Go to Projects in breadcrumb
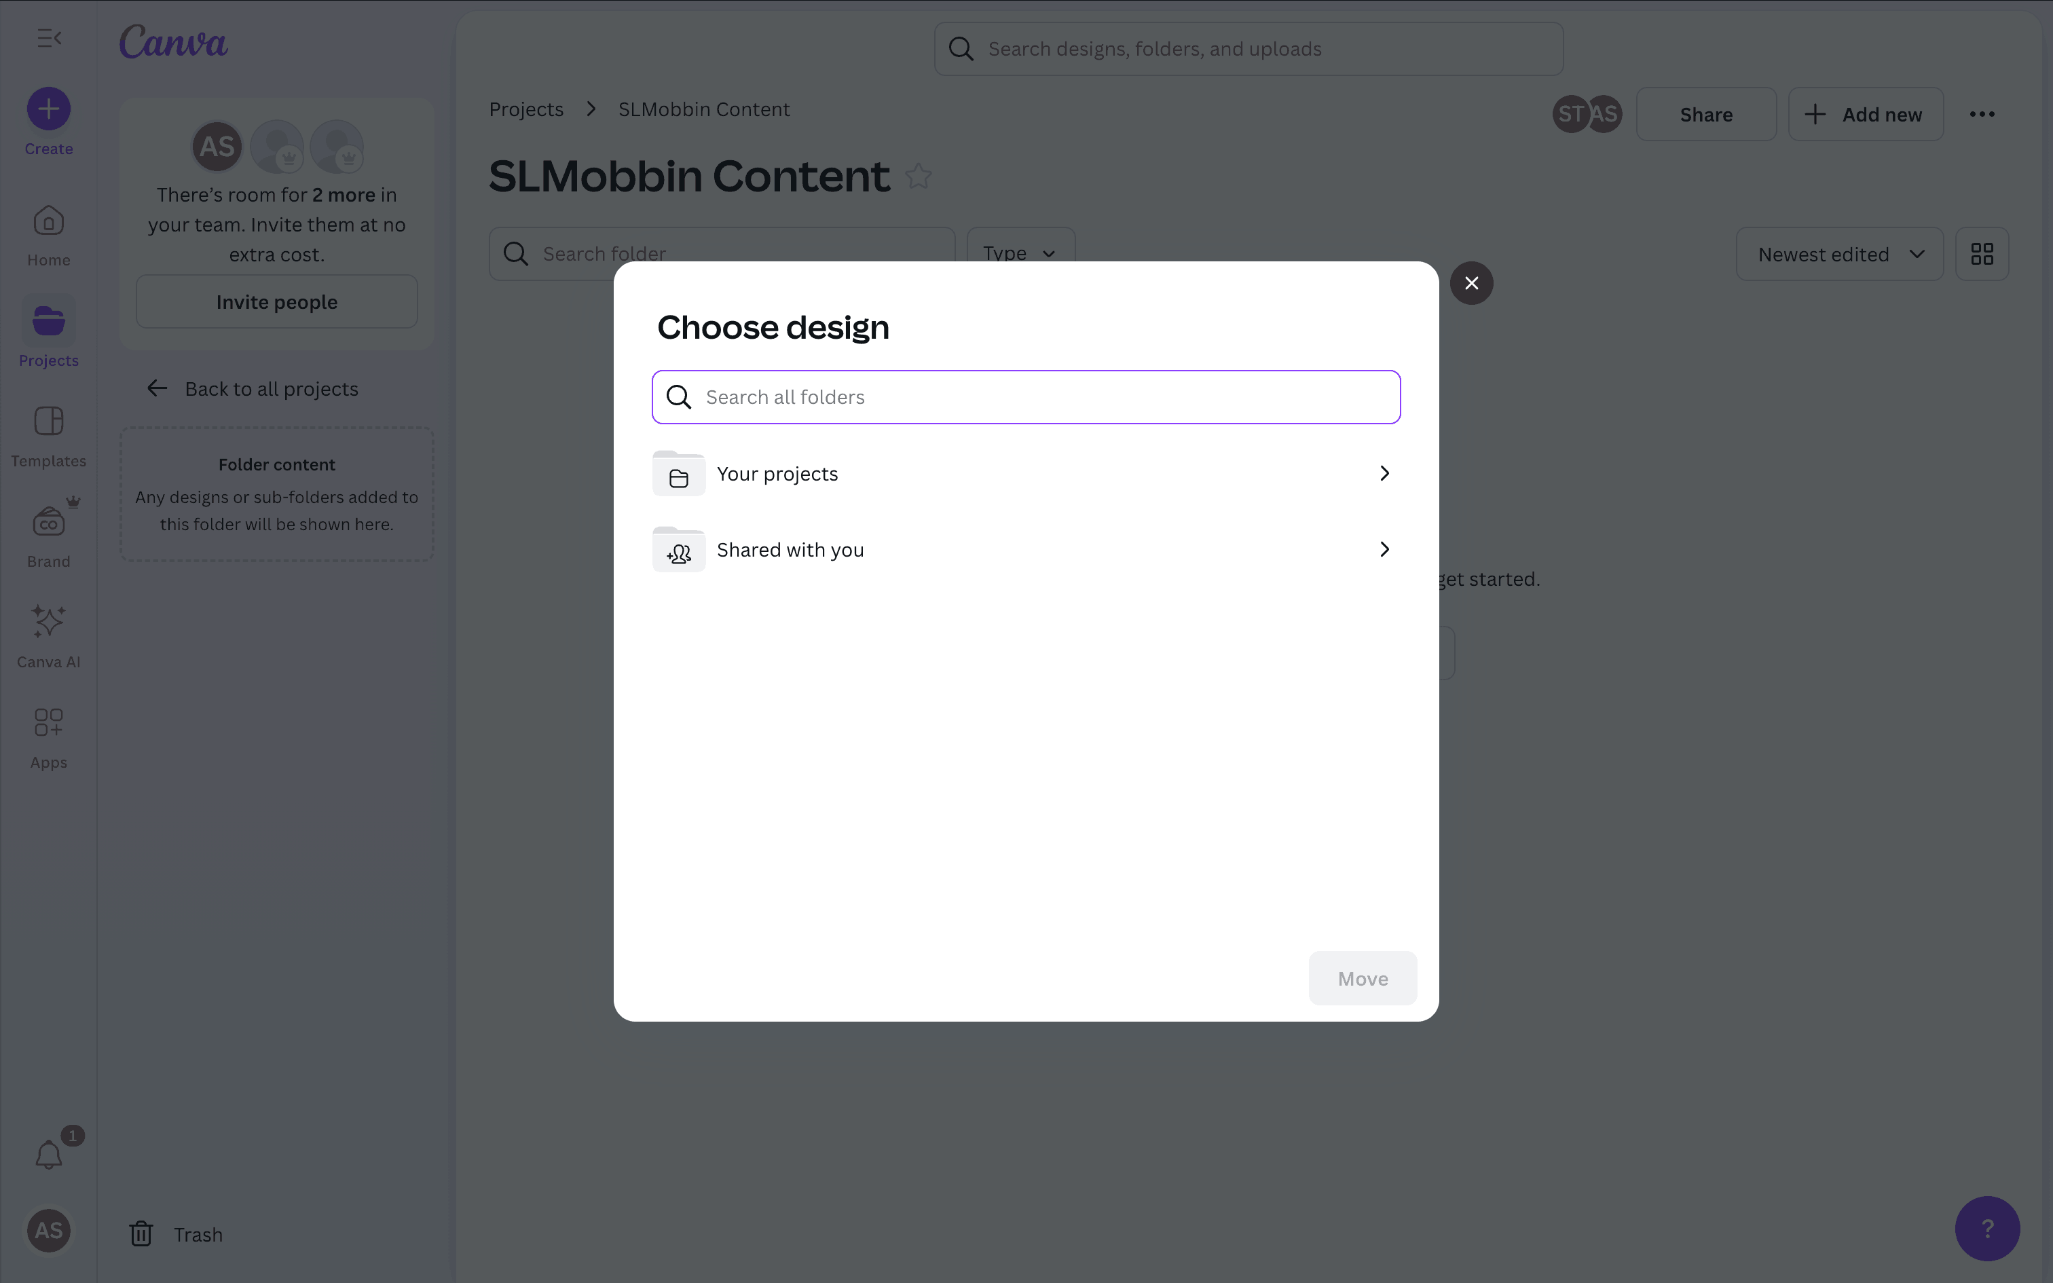The width and height of the screenshot is (2053, 1283). tap(526, 109)
